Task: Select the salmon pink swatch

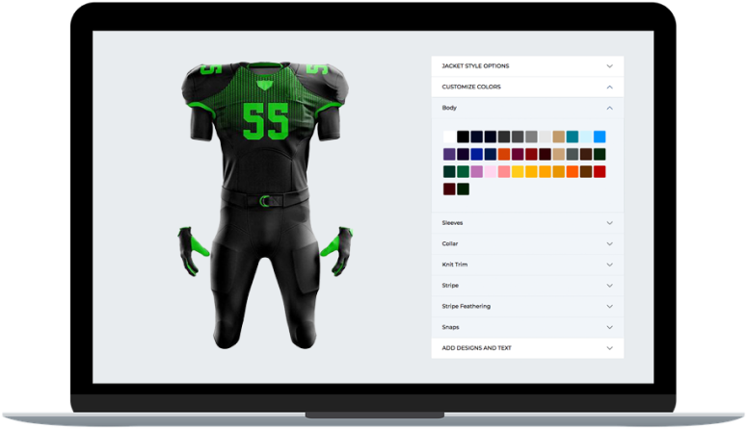Action: pos(504,171)
